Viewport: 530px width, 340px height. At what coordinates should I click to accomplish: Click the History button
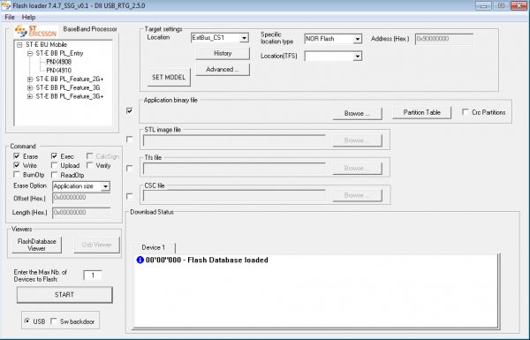(x=223, y=53)
